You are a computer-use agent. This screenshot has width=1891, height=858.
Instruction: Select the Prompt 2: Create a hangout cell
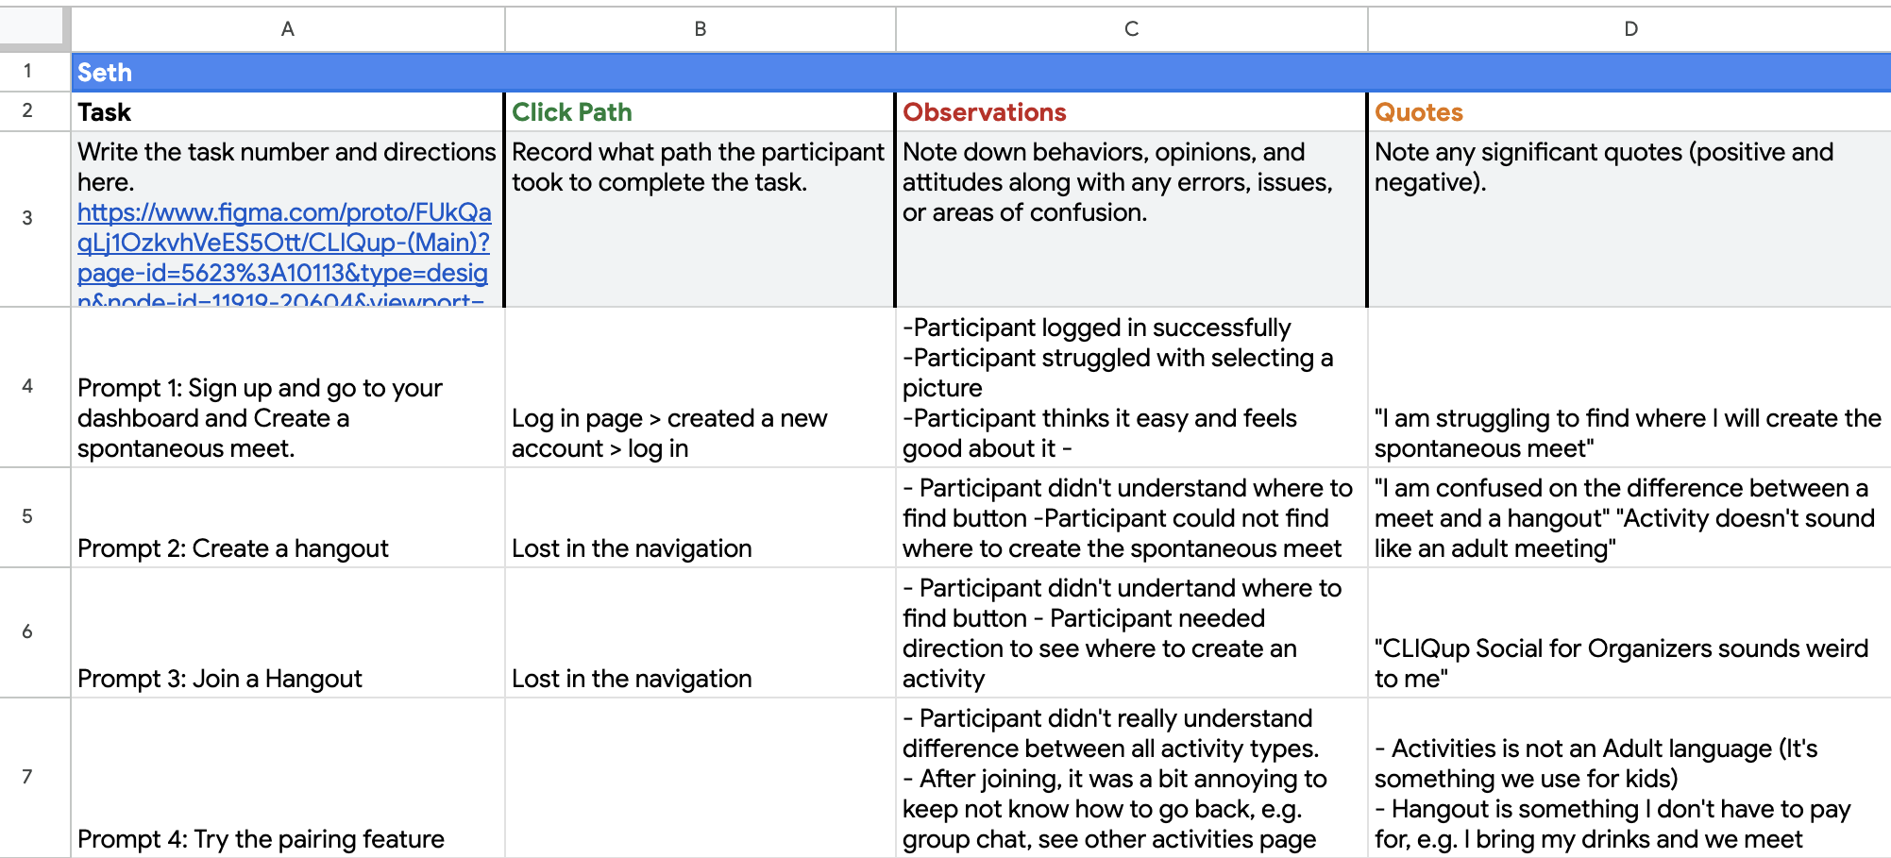[x=288, y=517]
